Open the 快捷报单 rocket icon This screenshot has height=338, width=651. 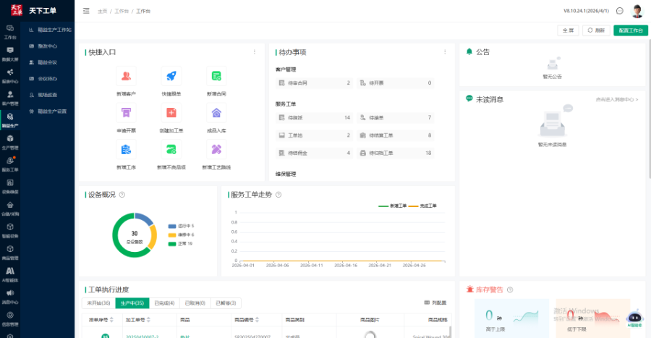click(171, 76)
